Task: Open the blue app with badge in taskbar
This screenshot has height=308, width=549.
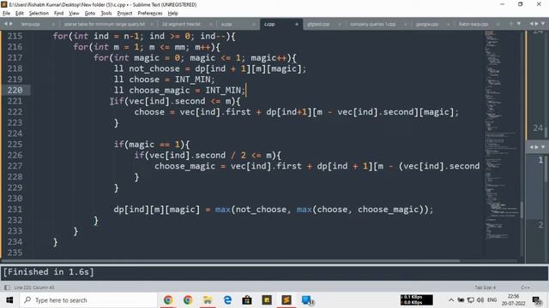Action: (x=307, y=300)
